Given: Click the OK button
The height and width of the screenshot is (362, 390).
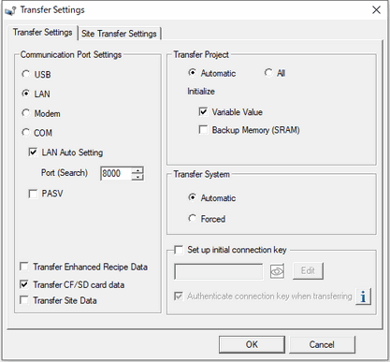Looking at the screenshot, I should tap(252, 344).
